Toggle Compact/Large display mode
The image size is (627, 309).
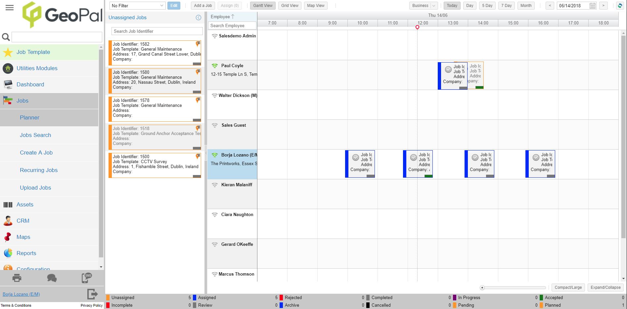(x=568, y=287)
